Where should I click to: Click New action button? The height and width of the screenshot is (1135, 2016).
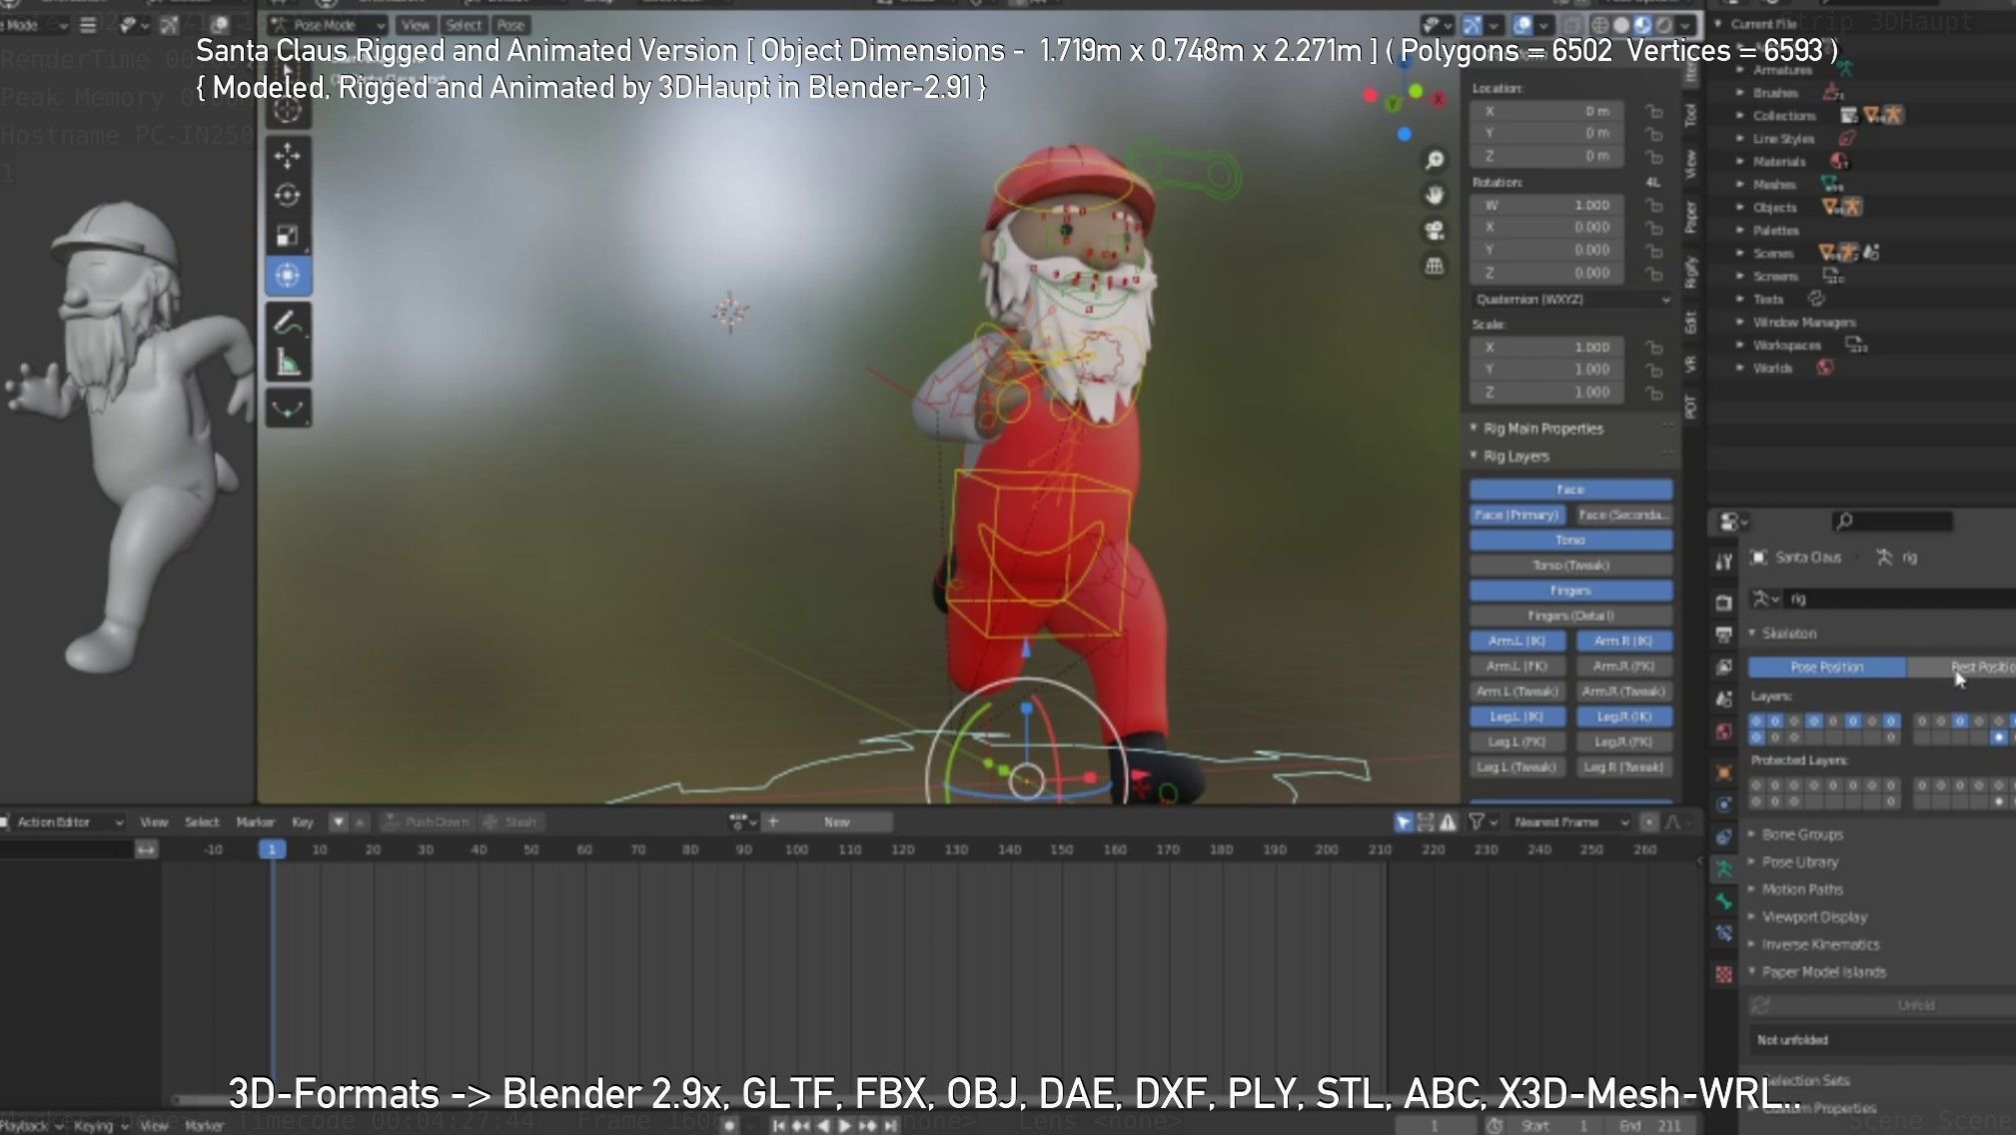point(837,822)
